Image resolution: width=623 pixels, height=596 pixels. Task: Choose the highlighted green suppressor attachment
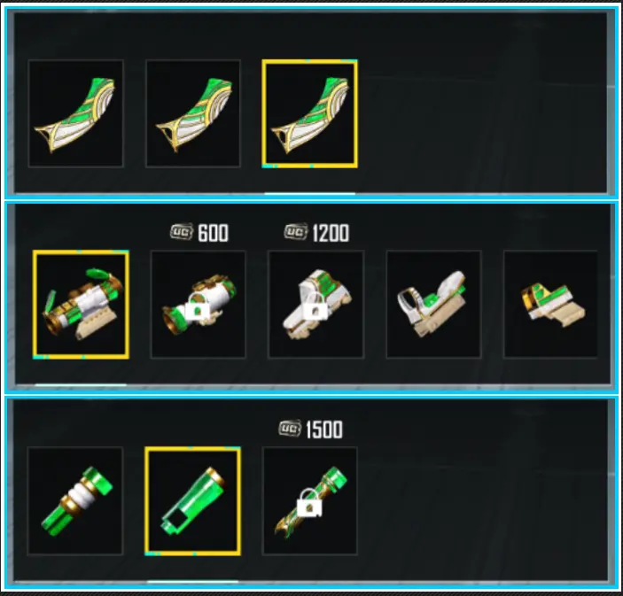coord(192,500)
